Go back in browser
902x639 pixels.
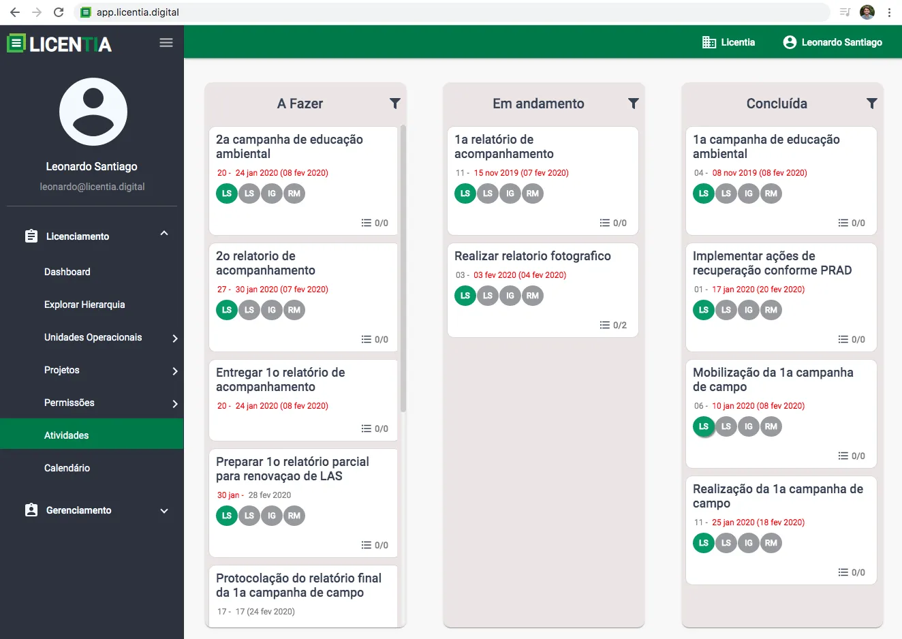click(x=15, y=12)
